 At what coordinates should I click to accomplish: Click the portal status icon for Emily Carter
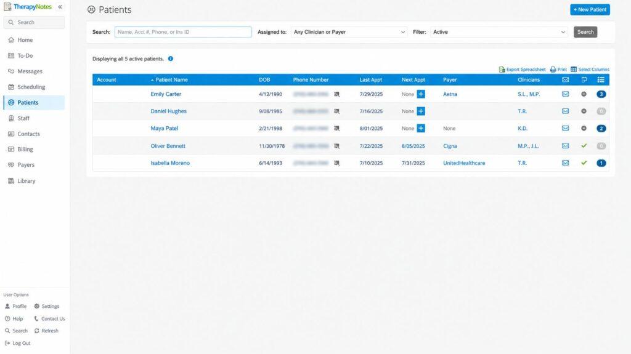tap(584, 94)
